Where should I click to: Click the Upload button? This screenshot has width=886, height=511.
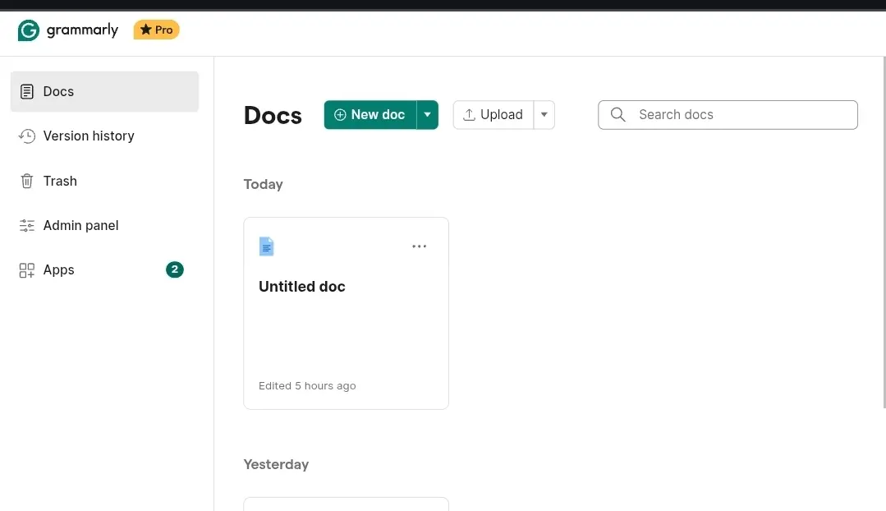point(493,115)
